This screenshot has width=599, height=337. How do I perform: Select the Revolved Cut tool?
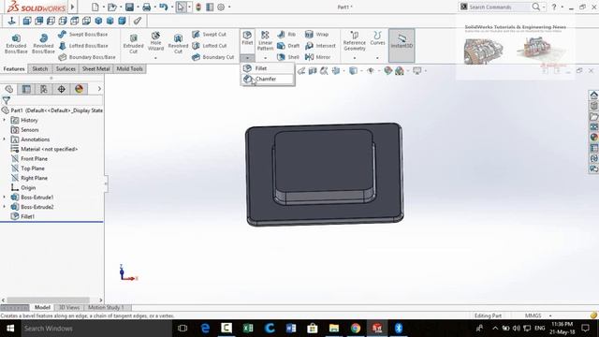point(178,44)
